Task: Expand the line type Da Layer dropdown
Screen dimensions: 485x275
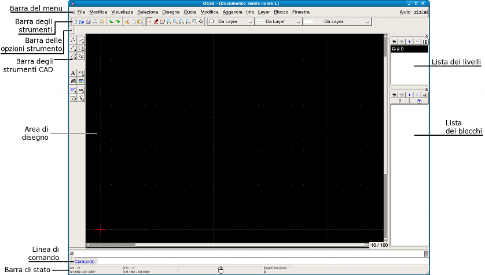Action: click(337, 21)
